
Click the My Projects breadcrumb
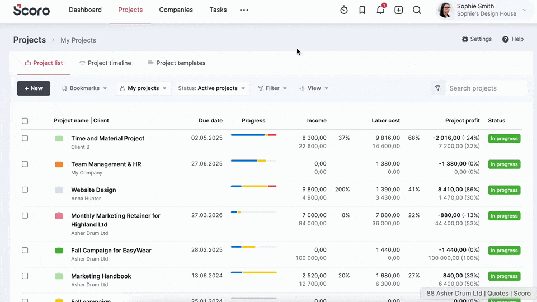tap(78, 40)
